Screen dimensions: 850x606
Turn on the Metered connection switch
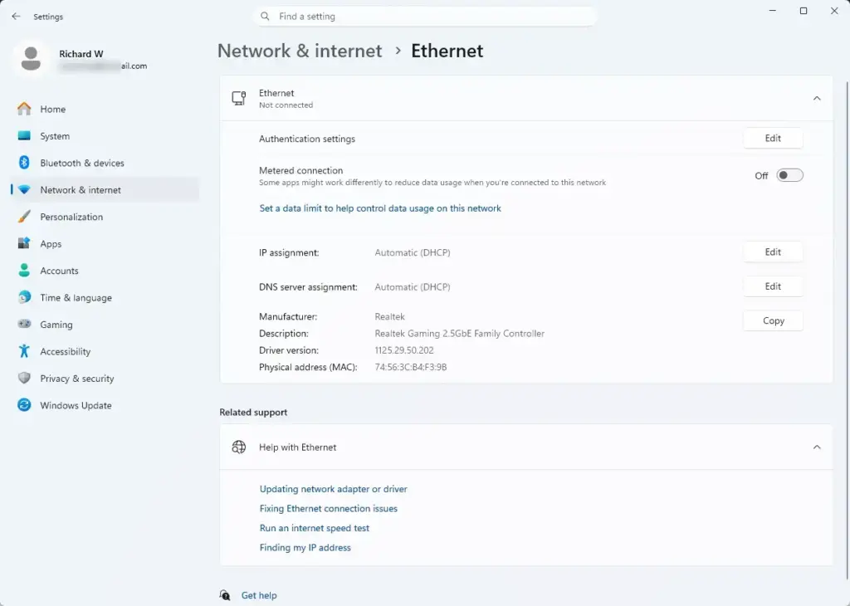pos(789,175)
